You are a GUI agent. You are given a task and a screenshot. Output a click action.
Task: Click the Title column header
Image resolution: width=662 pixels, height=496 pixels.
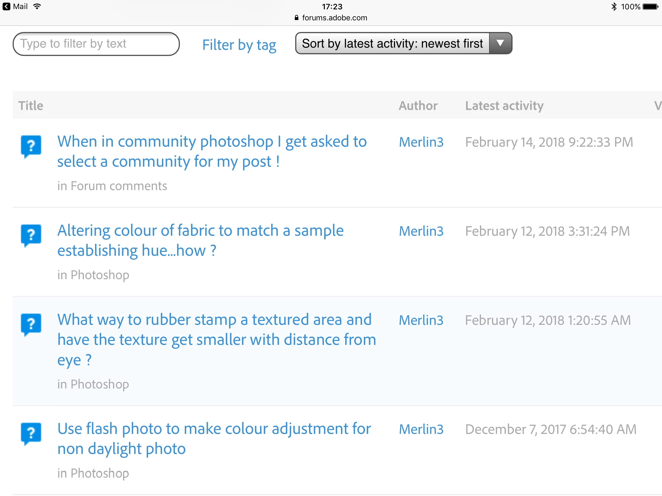[31, 106]
